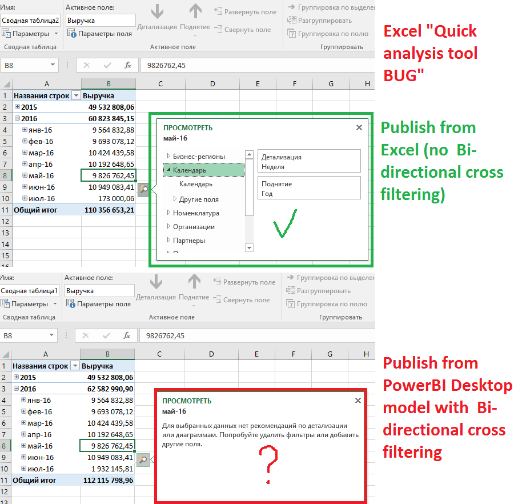Select column D header in top sheet
The image size is (514, 504).
coord(212,84)
